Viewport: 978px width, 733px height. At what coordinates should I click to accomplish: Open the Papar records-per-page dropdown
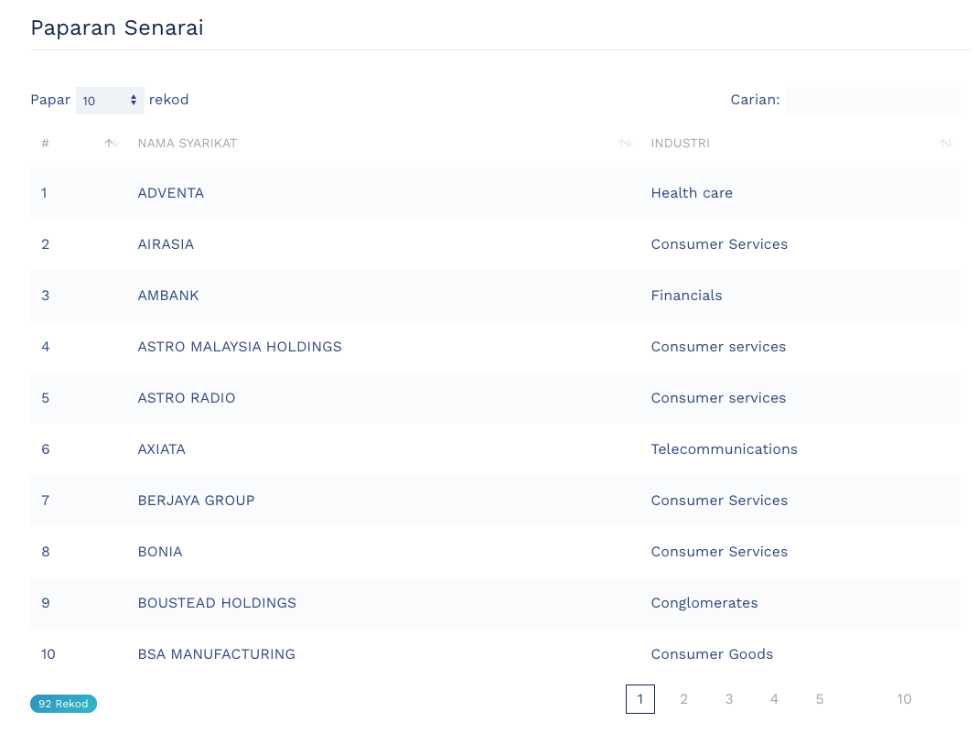tap(110, 101)
